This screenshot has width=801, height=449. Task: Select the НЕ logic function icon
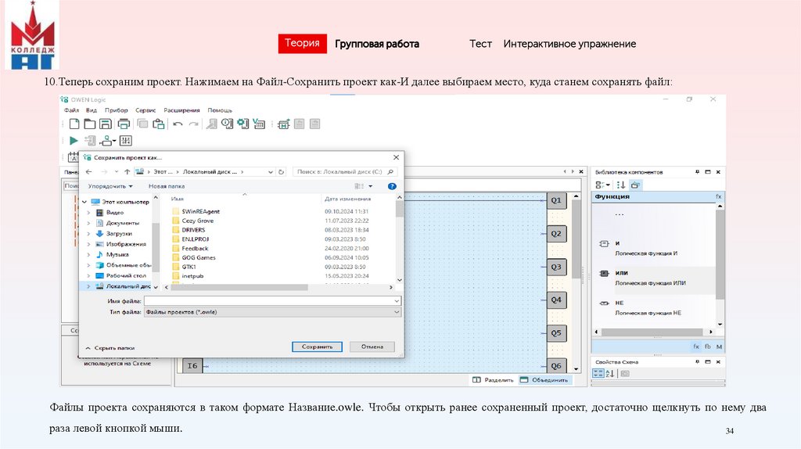point(605,304)
